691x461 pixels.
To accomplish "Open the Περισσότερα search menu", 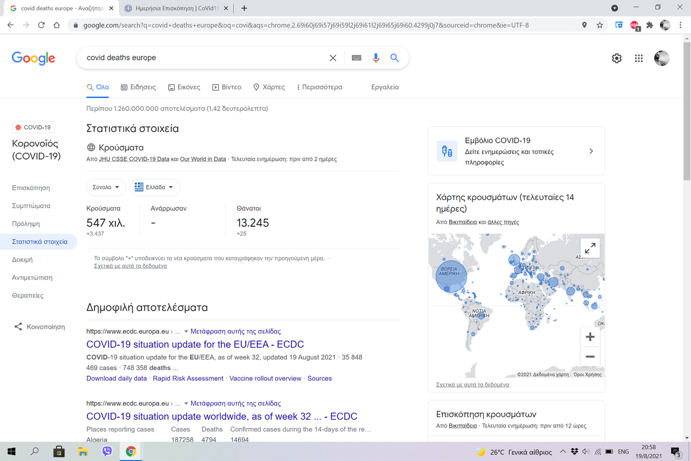I will pos(320,87).
